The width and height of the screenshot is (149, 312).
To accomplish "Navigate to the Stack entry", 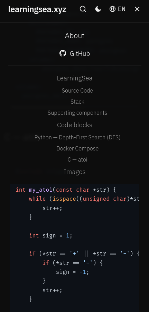I will point(77,102).
